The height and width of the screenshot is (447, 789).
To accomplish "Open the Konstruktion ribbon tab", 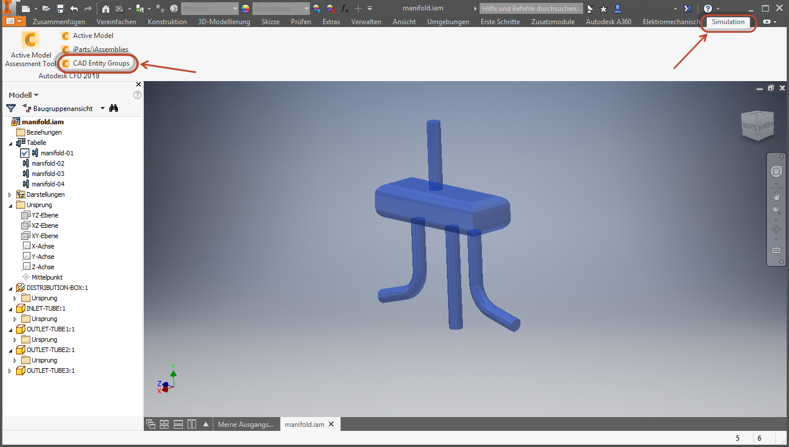I will click(x=167, y=22).
